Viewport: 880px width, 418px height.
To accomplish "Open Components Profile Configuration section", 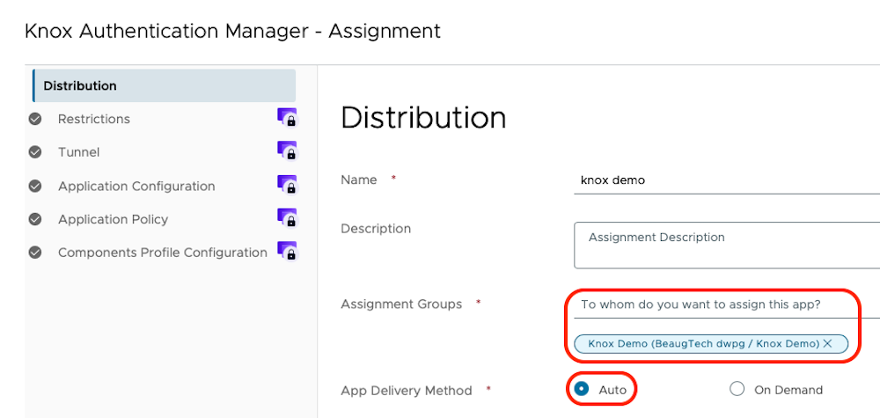I will tap(163, 253).
